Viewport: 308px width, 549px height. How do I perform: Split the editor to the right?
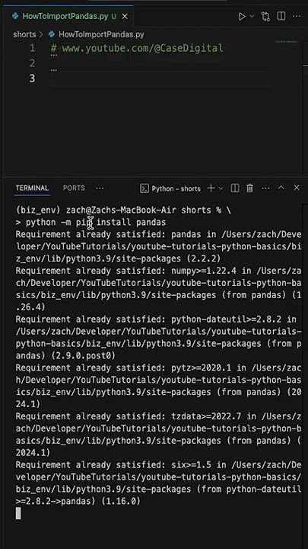click(x=281, y=16)
